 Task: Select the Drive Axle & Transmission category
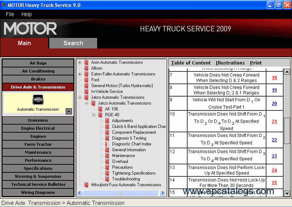click(38, 87)
